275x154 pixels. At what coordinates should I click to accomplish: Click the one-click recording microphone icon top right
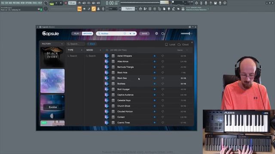pos(206,3)
